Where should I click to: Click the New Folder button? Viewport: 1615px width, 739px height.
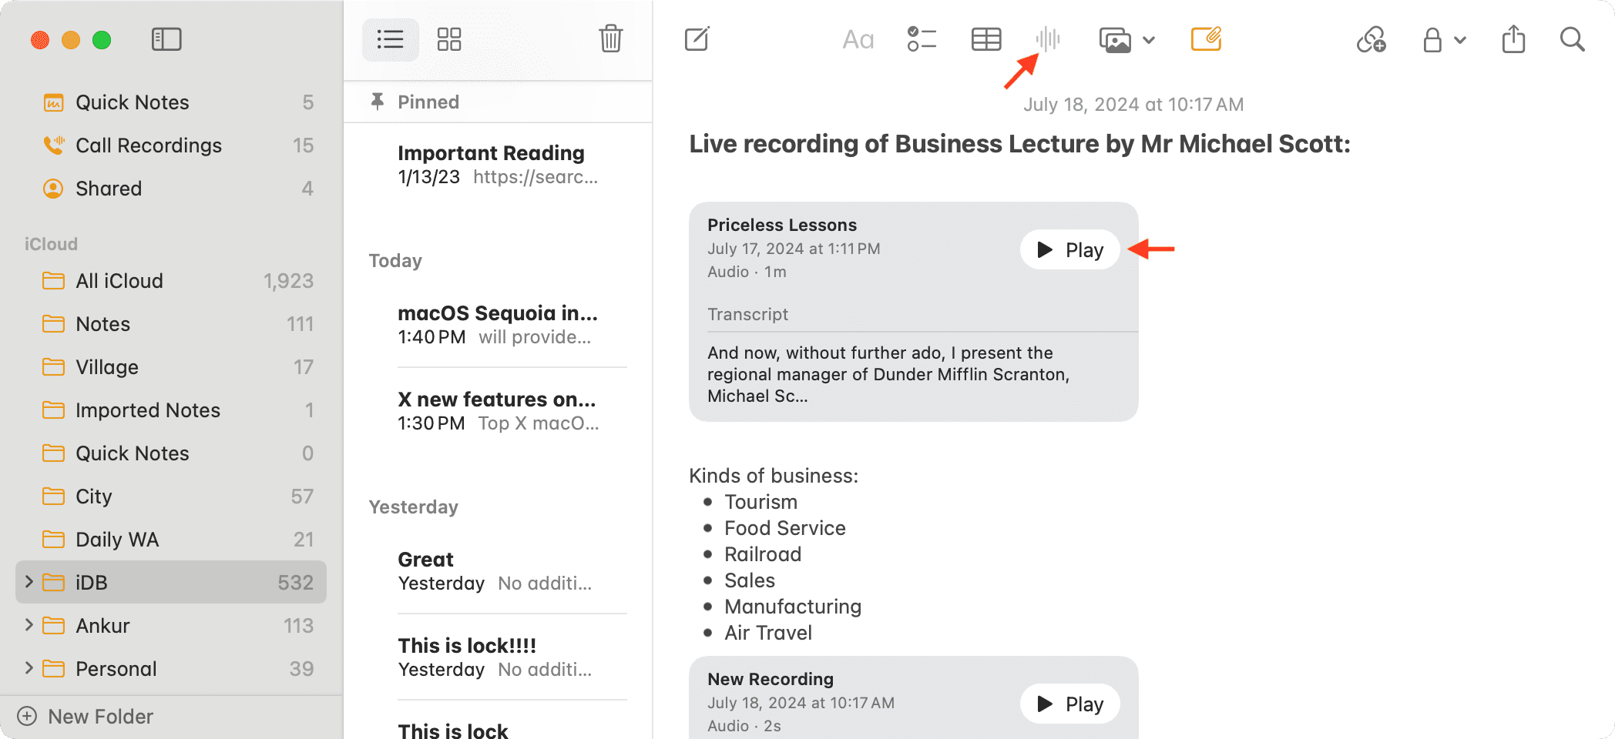tap(86, 717)
